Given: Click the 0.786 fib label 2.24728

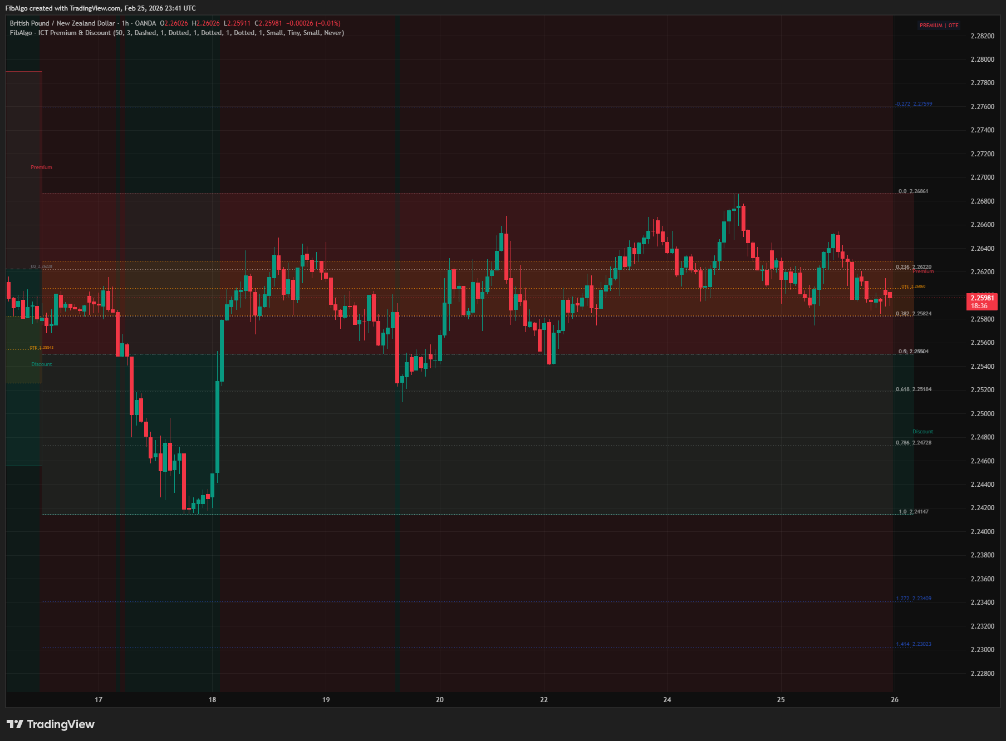Looking at the screenshot, I should [913, 443].
